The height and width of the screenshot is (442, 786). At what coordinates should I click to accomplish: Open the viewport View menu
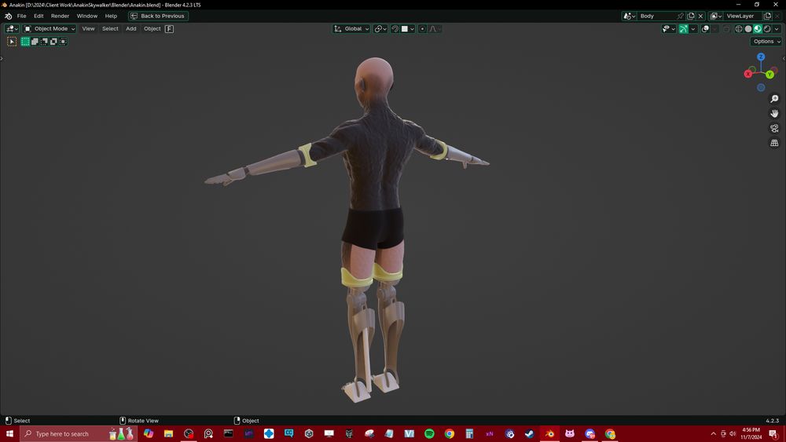pyautogui.click(x=88, y=29)
